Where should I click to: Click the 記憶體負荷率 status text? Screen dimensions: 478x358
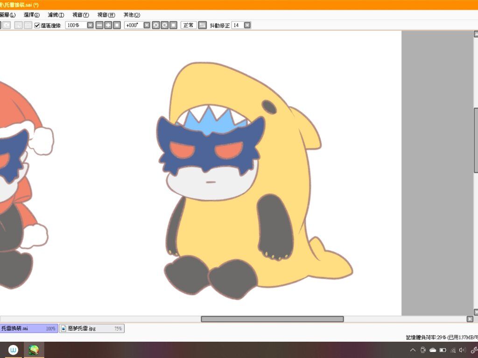[x=442, y=337]
